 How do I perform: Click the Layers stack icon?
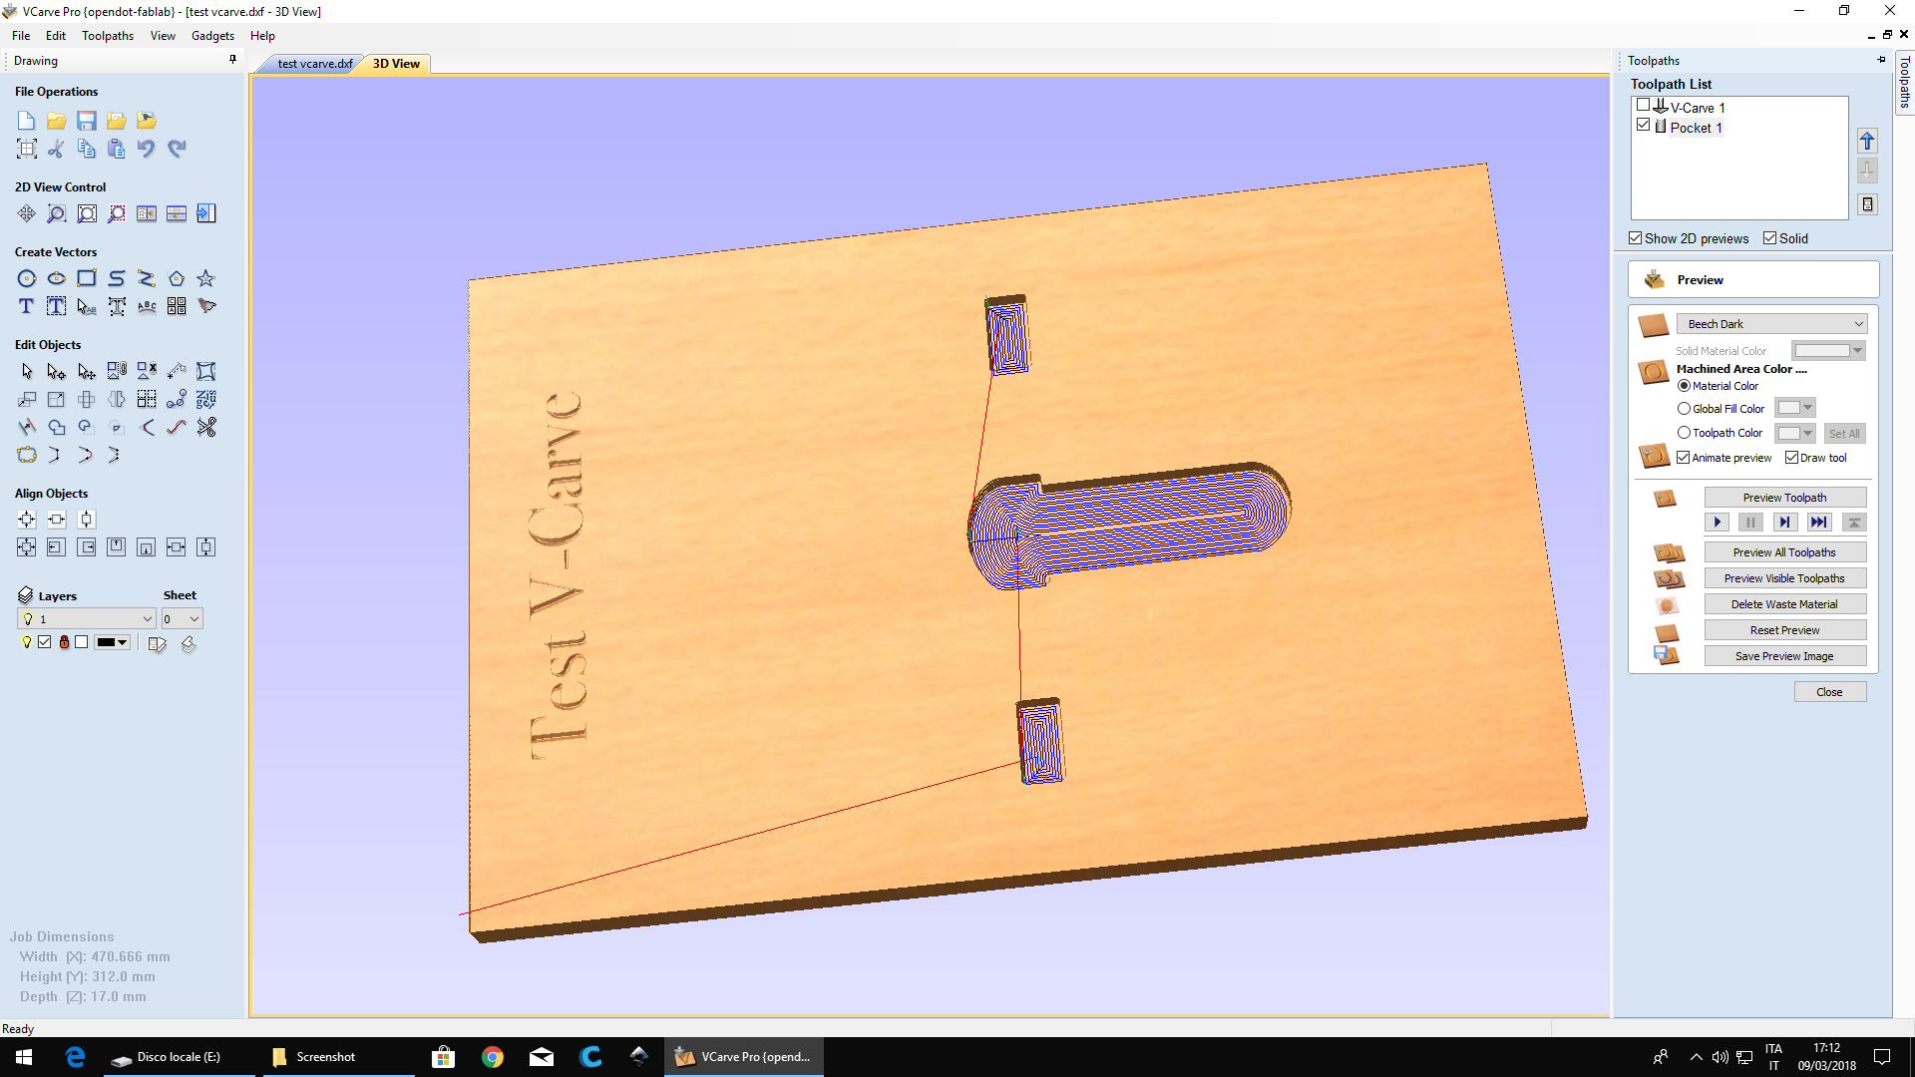[26, 595]
